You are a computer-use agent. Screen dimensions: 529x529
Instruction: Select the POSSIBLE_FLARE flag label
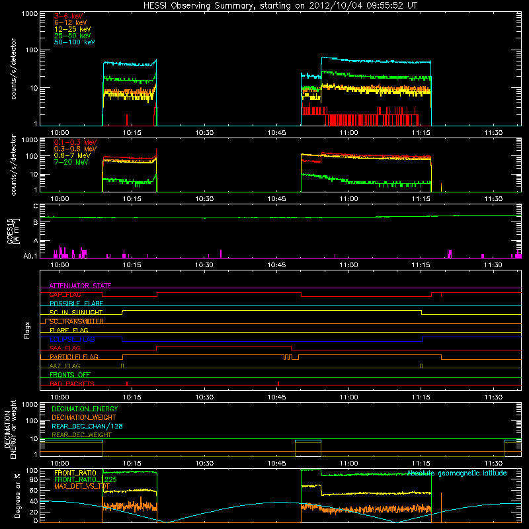tap(76, 304)
